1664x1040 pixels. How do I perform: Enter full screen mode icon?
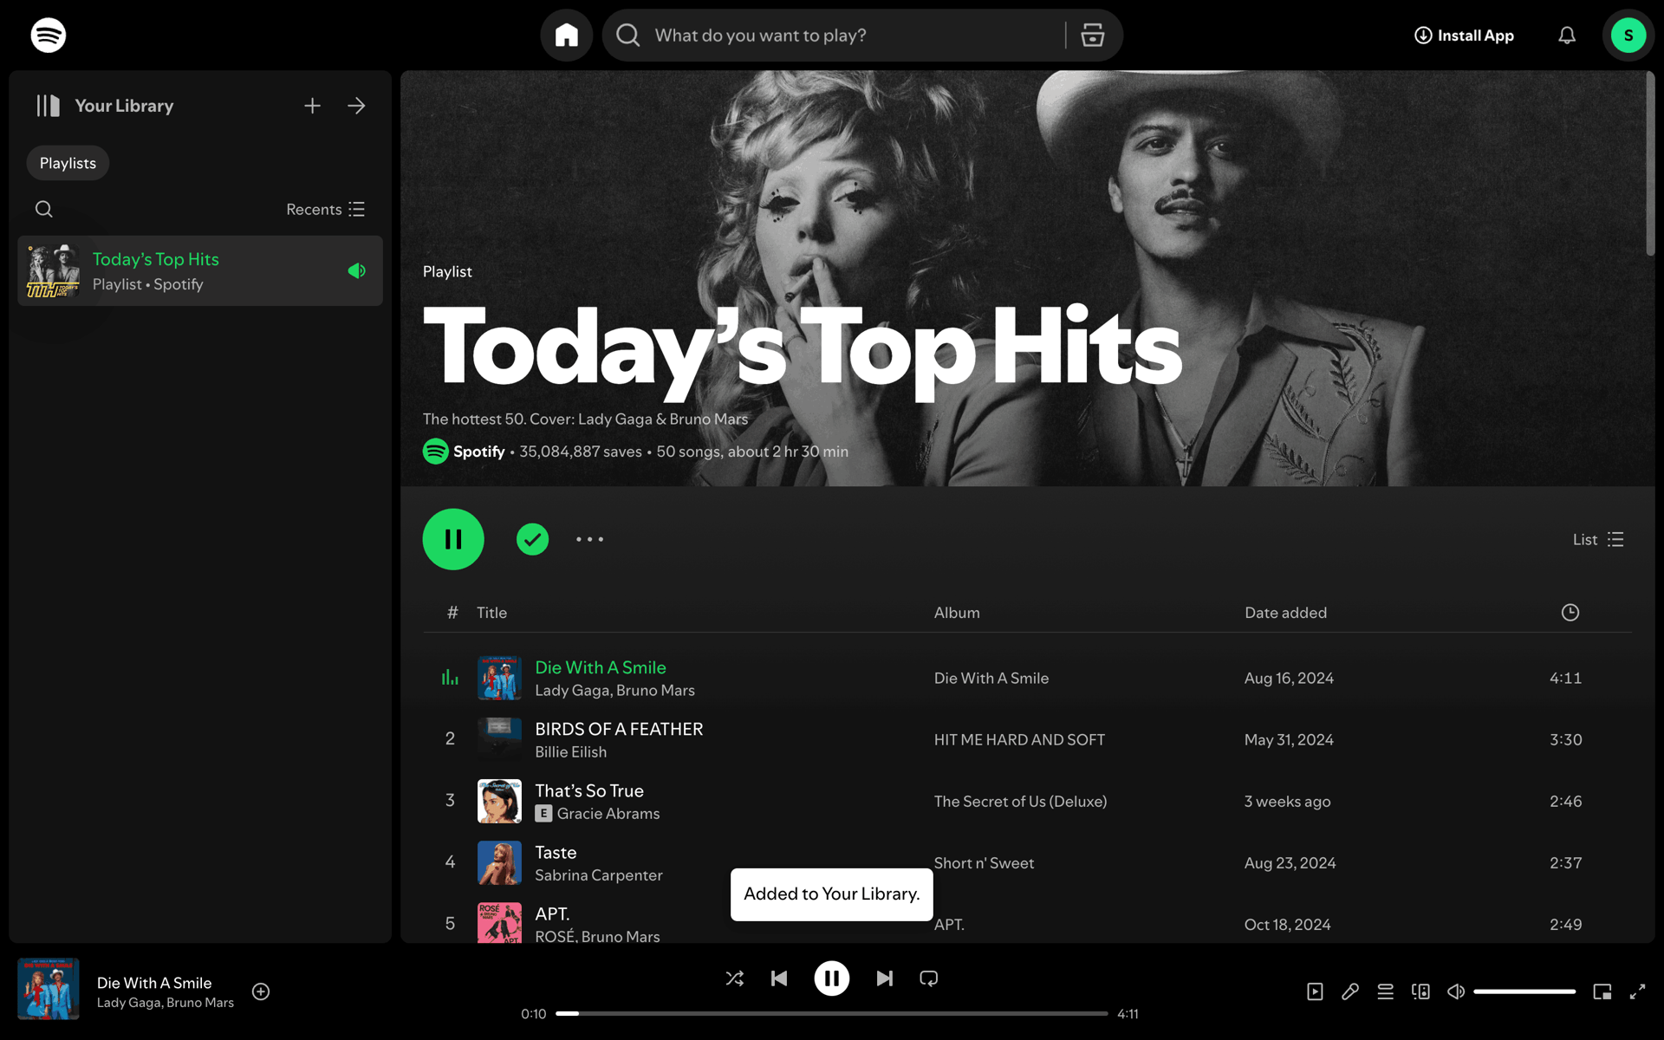tap(1637, 991)
